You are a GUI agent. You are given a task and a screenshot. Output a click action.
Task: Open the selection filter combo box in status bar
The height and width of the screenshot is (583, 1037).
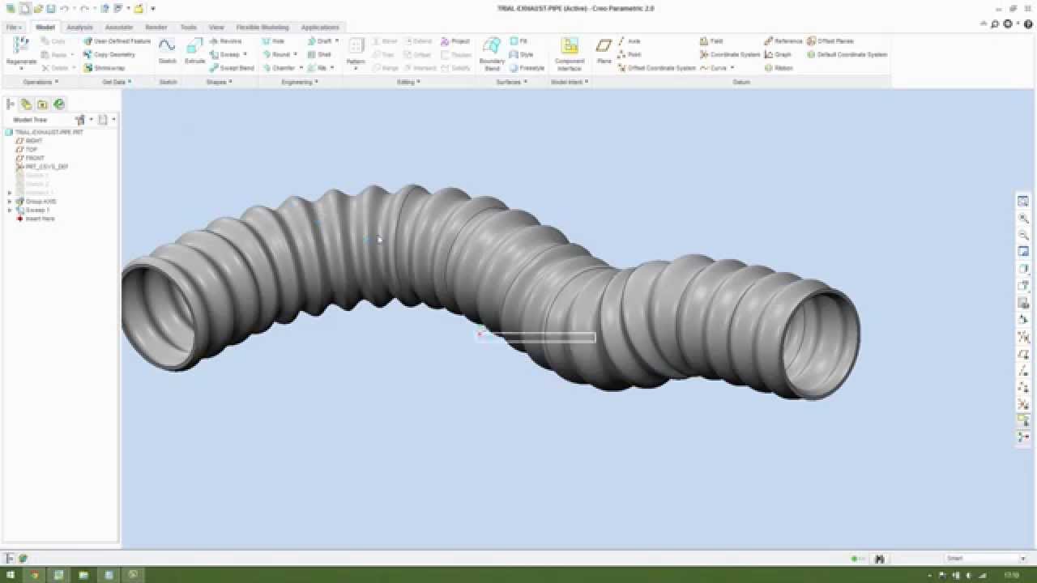tap(985, 559)
